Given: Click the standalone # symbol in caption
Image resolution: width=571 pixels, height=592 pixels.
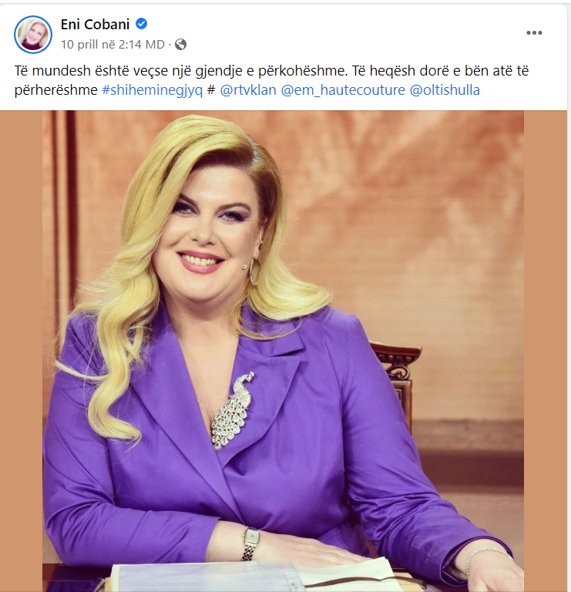Looking at the screenshot, I should pos(211,90).
